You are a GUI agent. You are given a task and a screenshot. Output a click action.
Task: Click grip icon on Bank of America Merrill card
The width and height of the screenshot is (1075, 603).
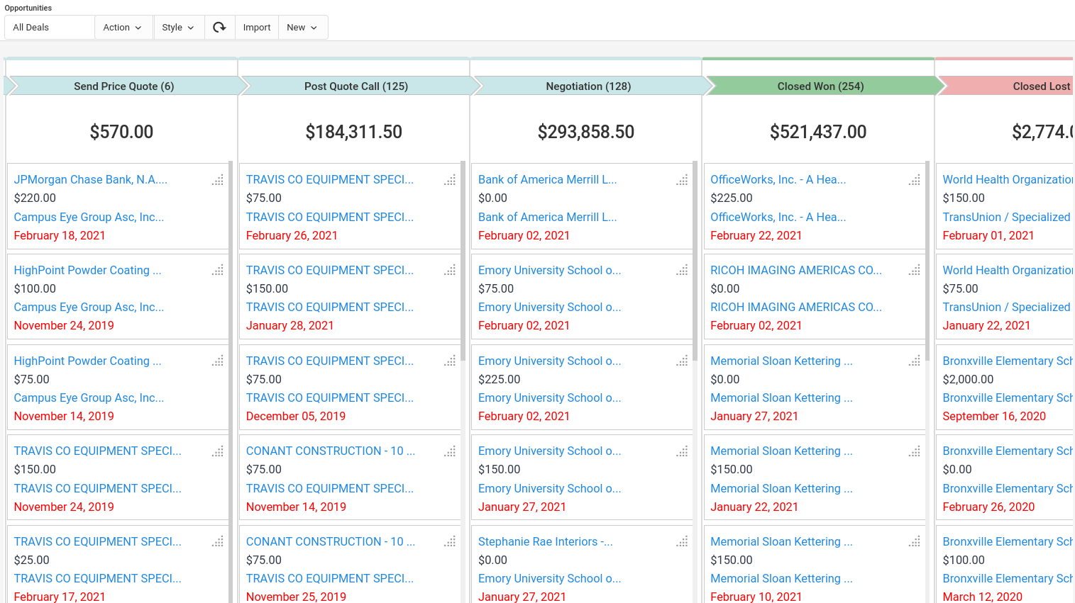pos(682,180)
